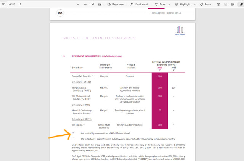This screenshot has height=161, width=244.
Task: Click 'Not audited by member firms' footnote
Action: (x=105, y=133)
